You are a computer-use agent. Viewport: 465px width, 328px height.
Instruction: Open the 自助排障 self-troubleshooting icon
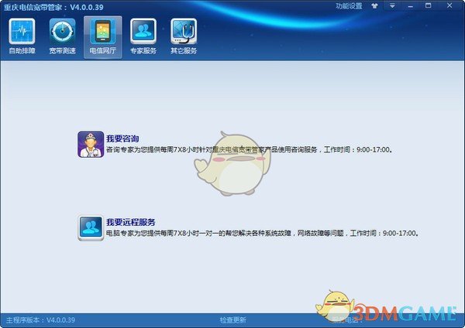pos(22,32)
